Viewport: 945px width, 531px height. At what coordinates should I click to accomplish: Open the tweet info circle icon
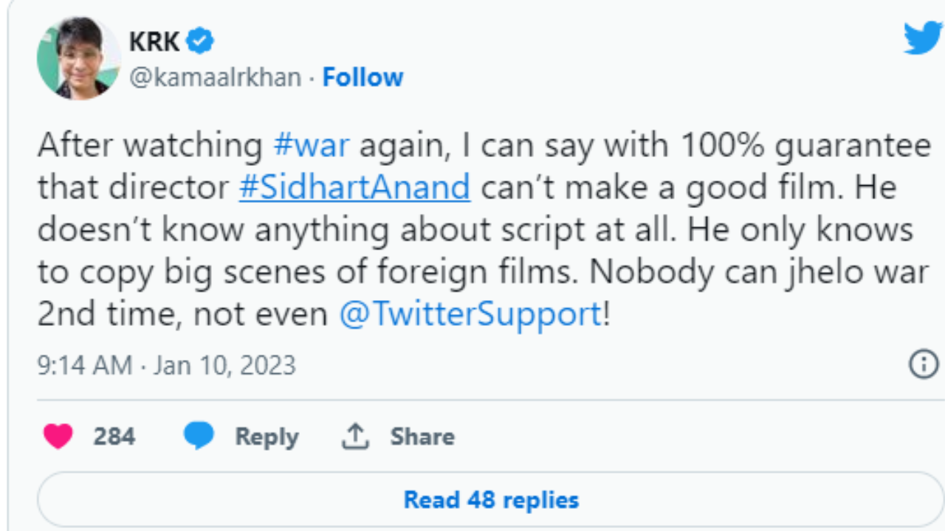[924, 364]
